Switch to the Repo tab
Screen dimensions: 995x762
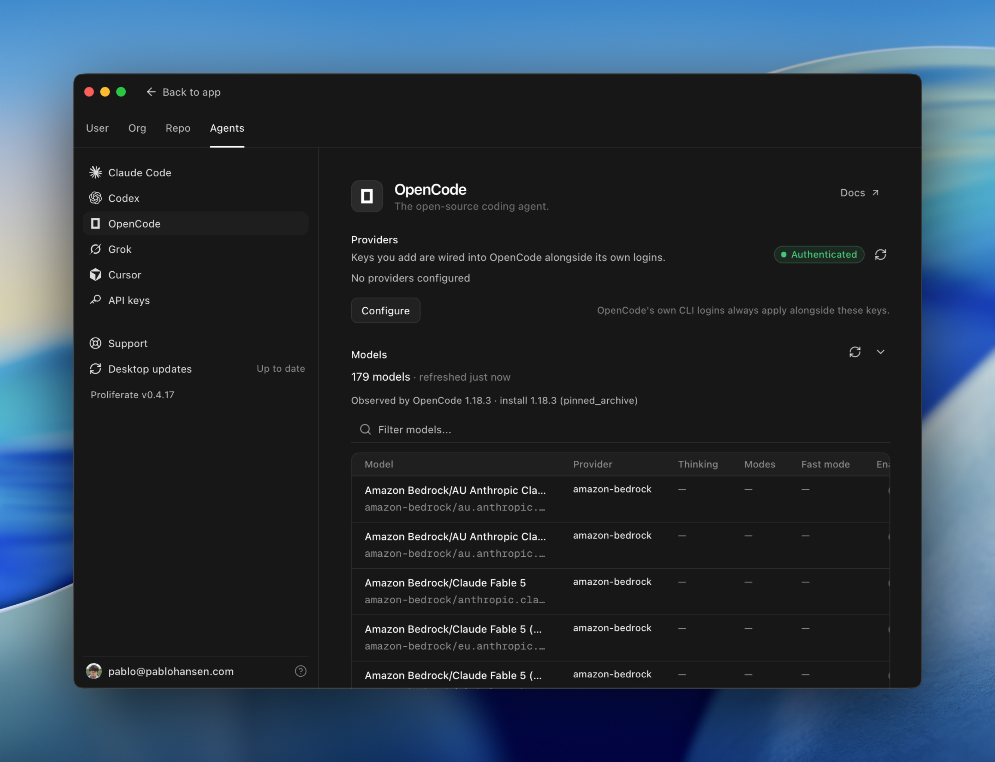point(178,128)
